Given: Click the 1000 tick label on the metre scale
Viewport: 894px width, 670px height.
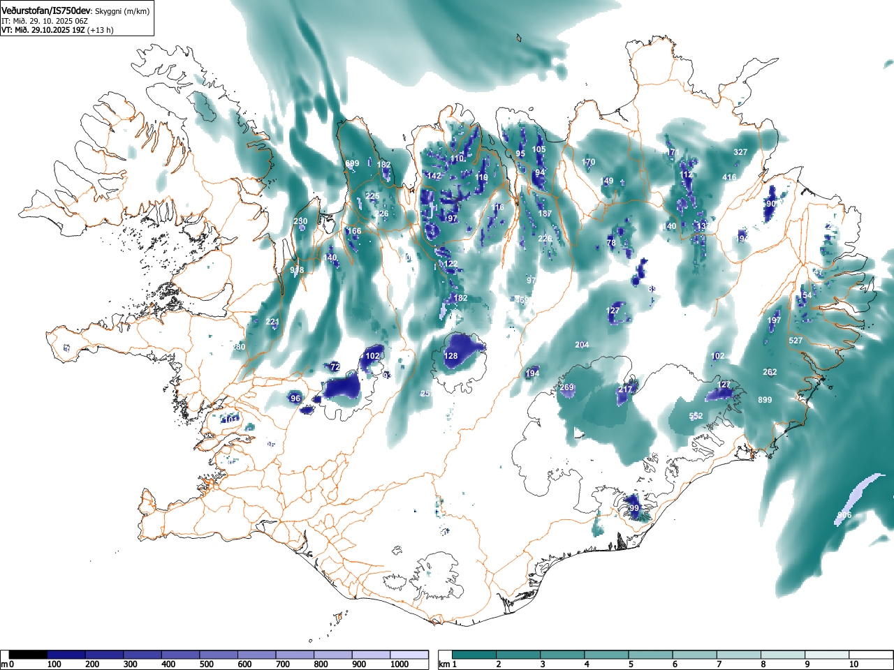Looking at the screenshot, I should point(400,664).
